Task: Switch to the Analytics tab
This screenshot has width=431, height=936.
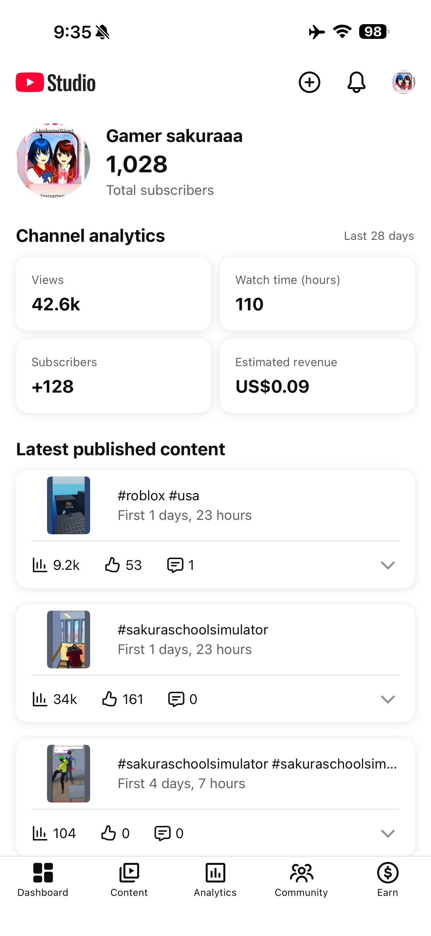Action: 215,879
